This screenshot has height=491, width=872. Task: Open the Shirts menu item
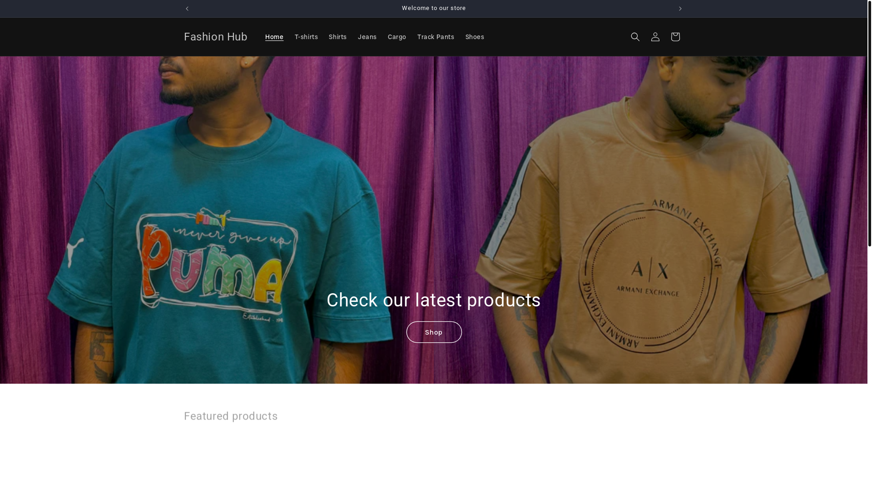(337, 37)
